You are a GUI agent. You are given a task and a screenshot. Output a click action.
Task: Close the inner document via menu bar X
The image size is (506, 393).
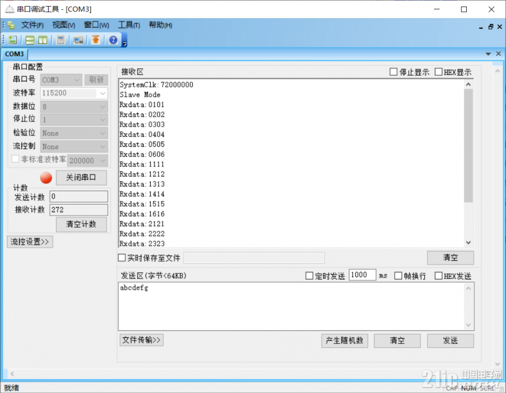(x=499, y=27)
